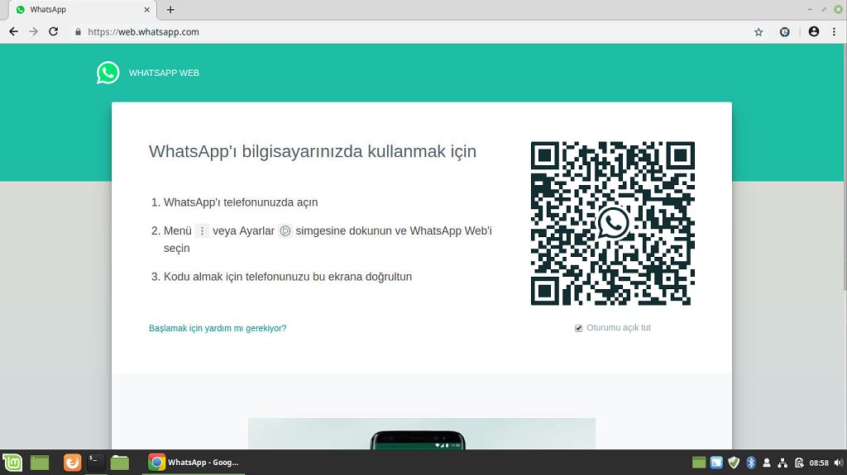Click the blue cast-style tray icon
Screen dimensions: 847x475
click(x=716, y=463)
